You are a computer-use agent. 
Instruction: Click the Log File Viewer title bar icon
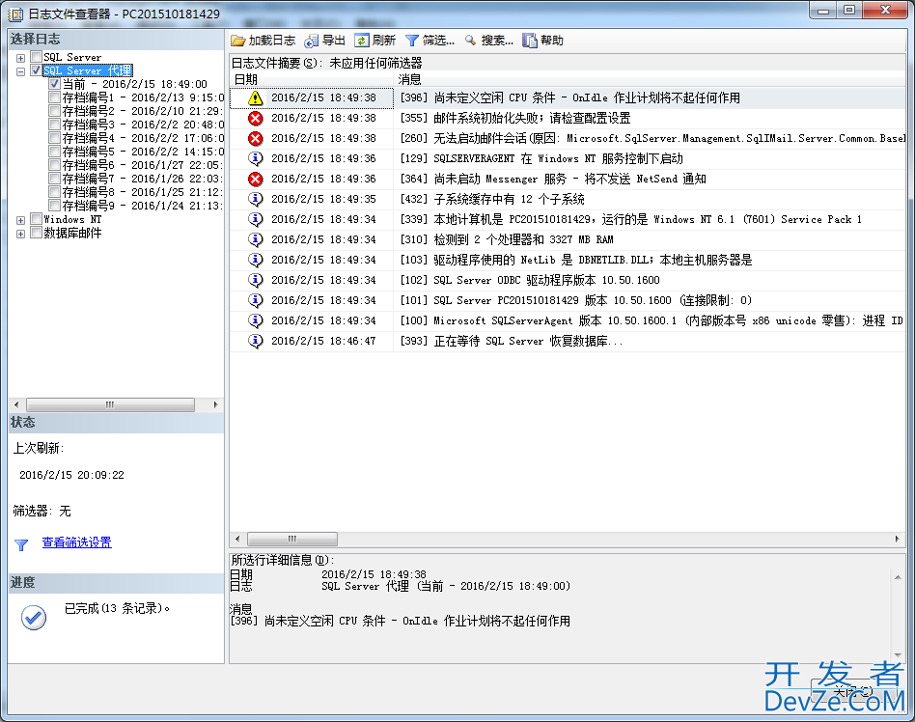(x=15, y=14)
